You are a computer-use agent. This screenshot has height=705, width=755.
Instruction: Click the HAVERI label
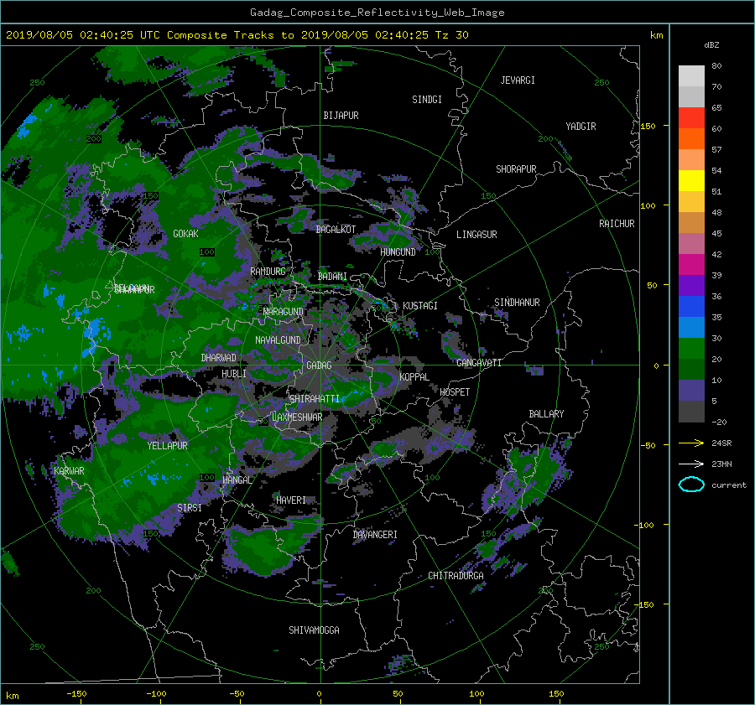[x=291, y=500]
